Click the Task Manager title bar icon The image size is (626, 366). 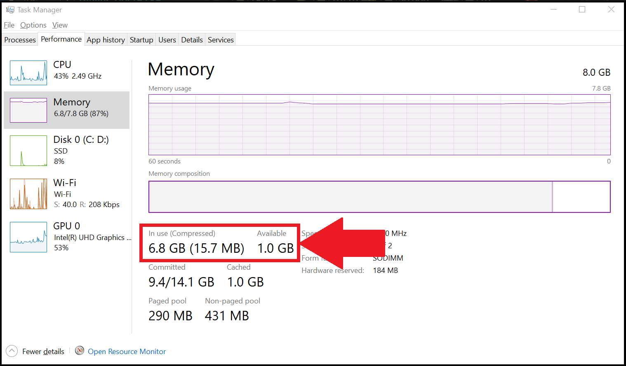(10, 9)
